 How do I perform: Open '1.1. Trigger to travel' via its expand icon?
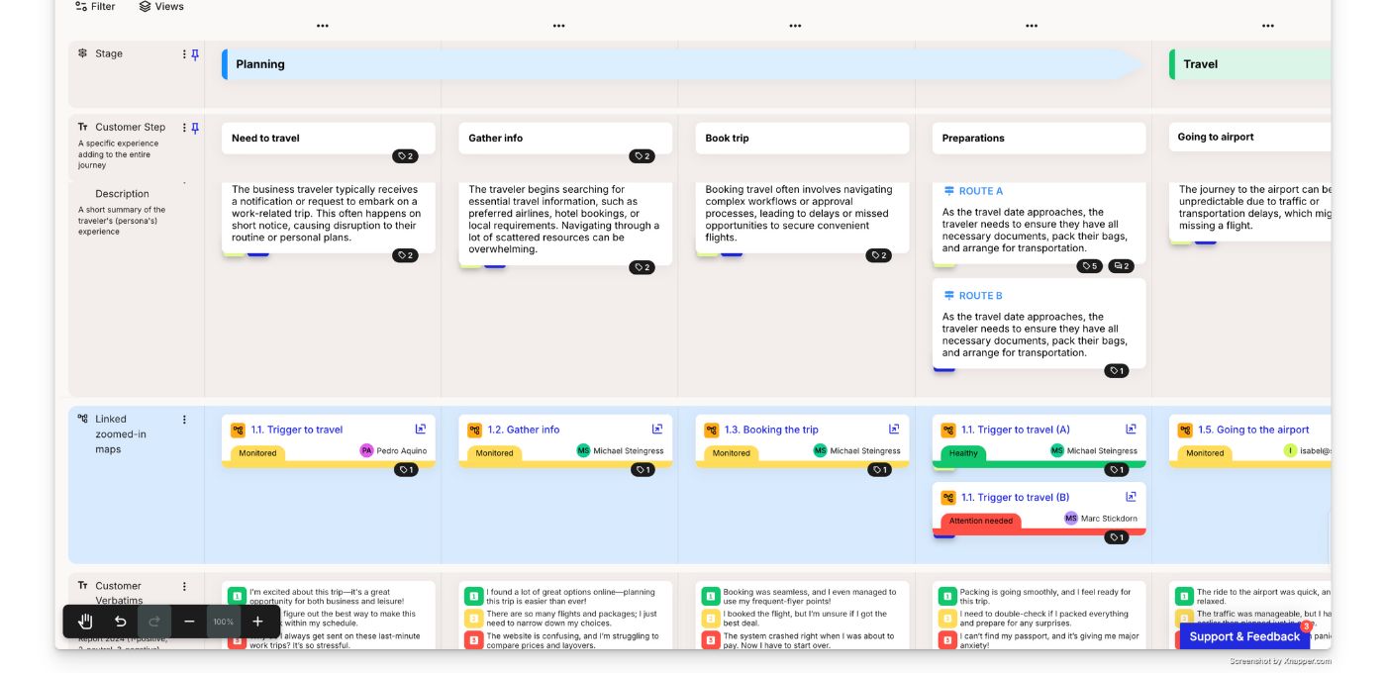[420, 429]
